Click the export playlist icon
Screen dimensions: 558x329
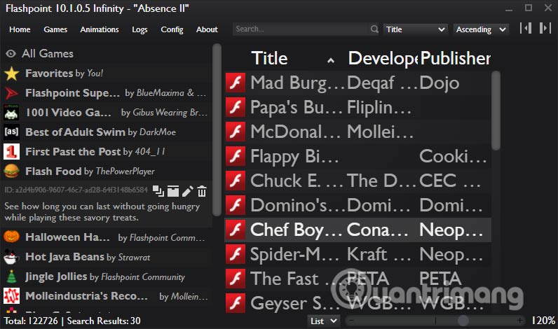pos(173,191)
